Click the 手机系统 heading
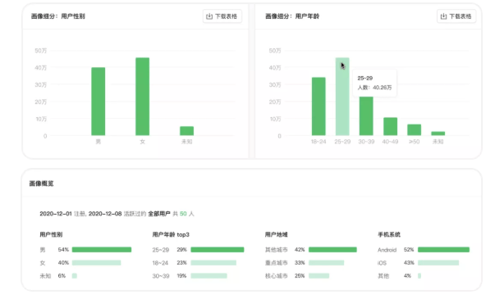The width and height of the screenshot is (504, 299). click(x=389, y=234)
